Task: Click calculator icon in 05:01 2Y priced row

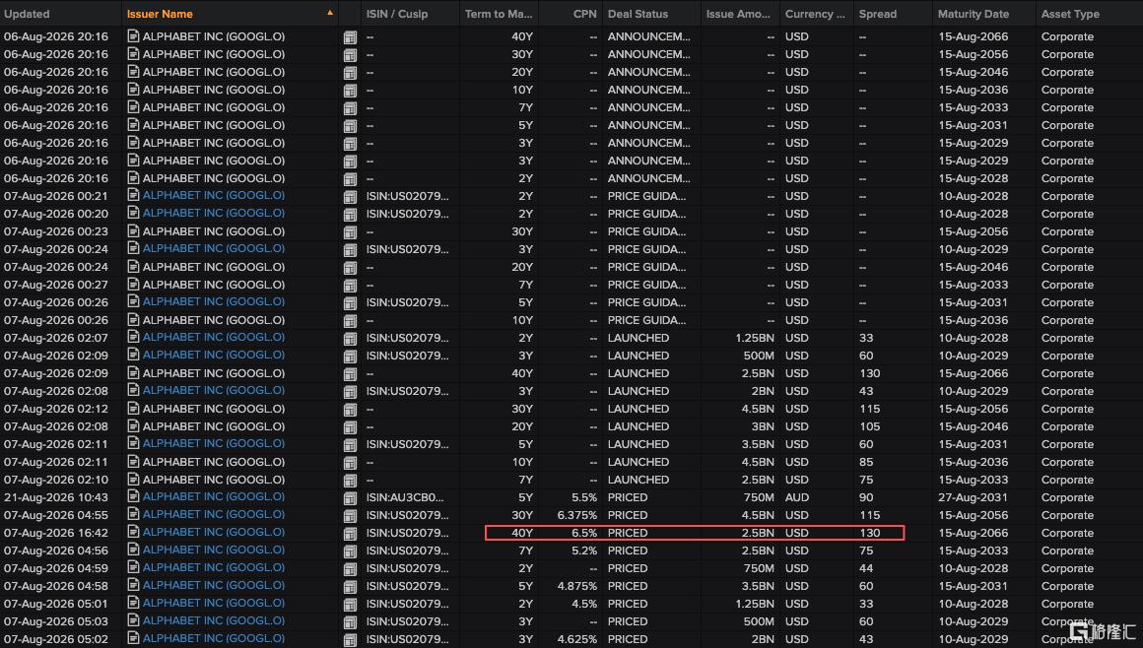Action: (350, 605)
